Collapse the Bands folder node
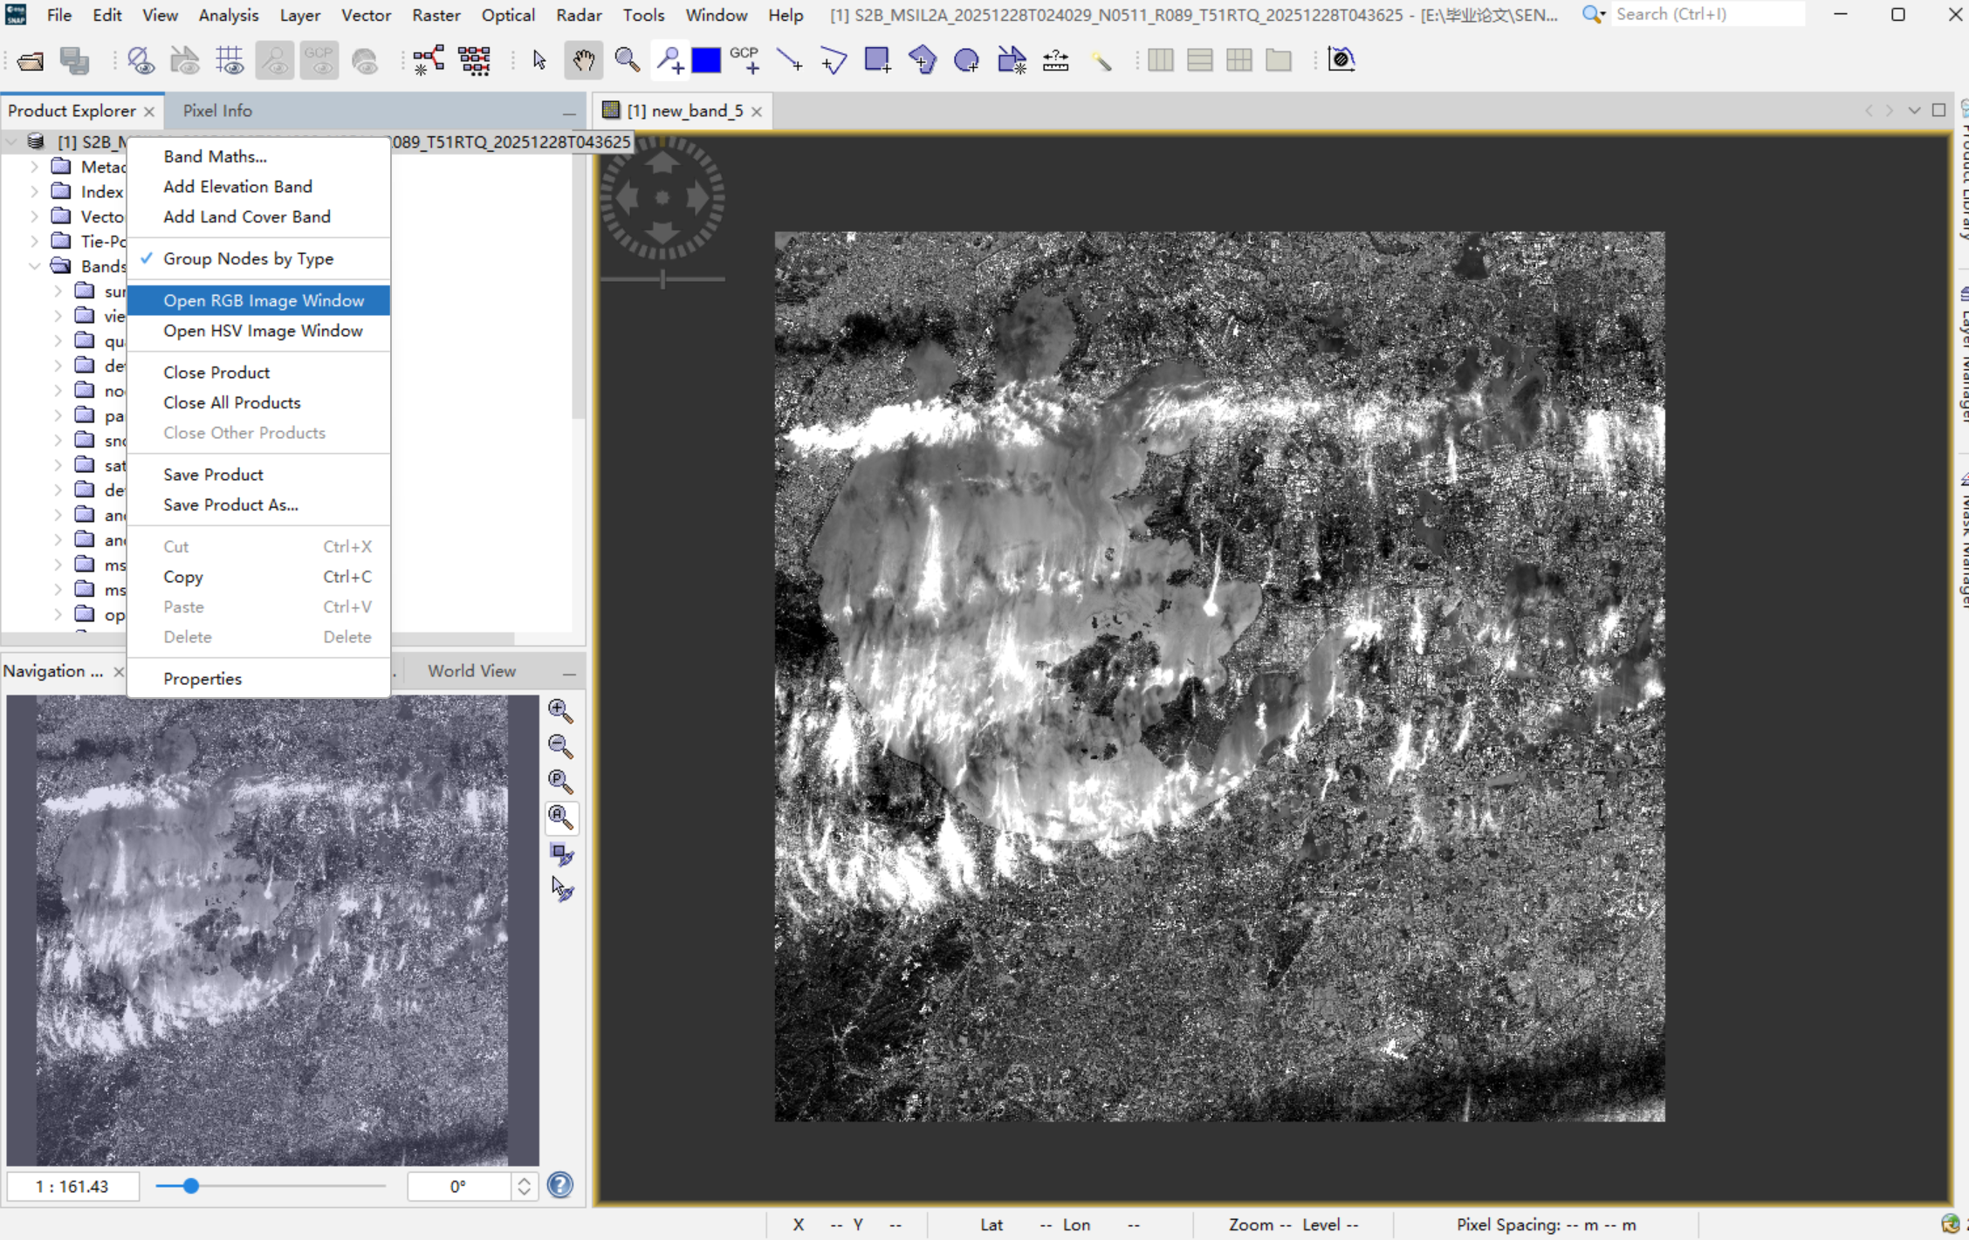 pyautogui.click(x=35, y=266)
